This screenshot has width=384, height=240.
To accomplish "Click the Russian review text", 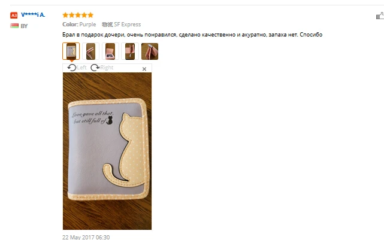I will [x=192, y=35].
